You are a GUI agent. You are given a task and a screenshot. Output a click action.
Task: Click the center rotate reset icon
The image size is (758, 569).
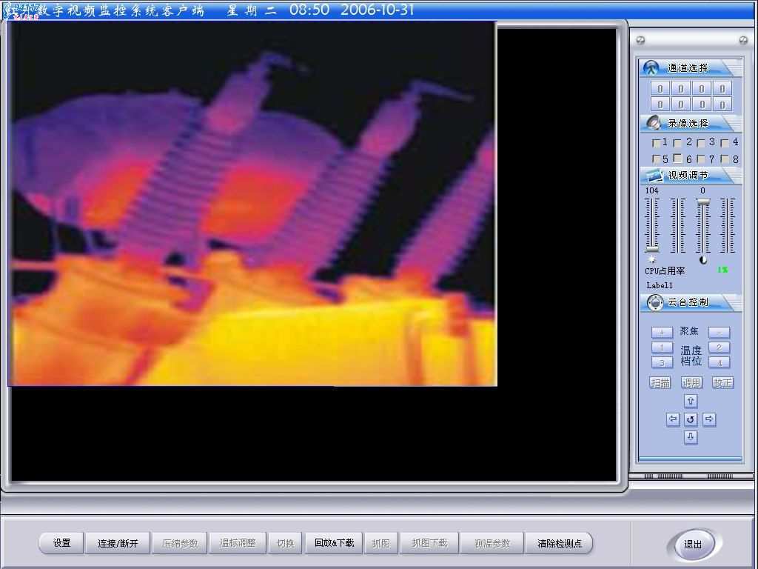pyautogui.click(x=691, y=419)
